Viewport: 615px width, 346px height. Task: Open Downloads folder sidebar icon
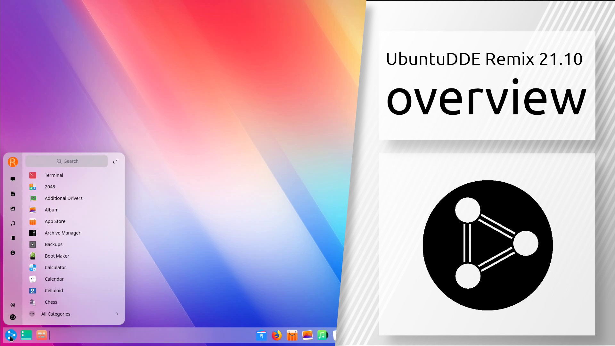(13, 253)
